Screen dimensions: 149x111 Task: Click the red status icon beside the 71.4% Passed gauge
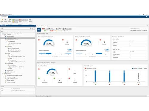(x=39, y=69)
